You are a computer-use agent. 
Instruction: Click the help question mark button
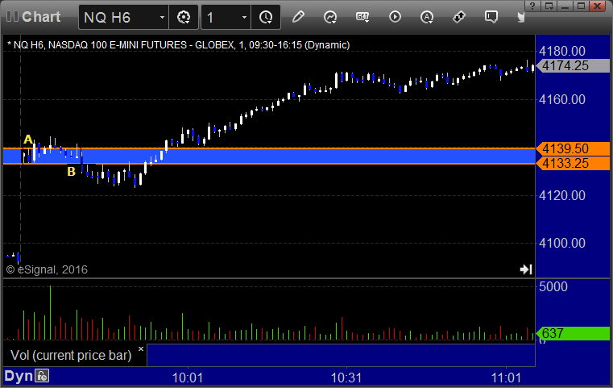[532, 6]
